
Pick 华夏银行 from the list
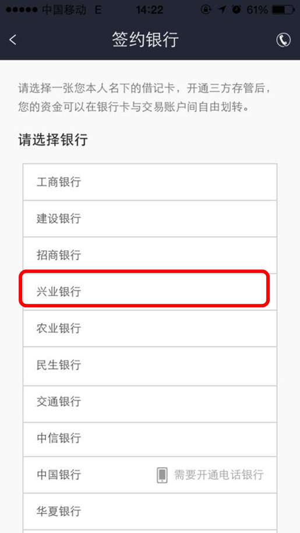pos(150,511)
